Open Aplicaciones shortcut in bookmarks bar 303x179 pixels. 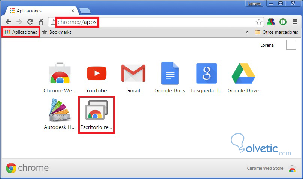coord(21,32)
